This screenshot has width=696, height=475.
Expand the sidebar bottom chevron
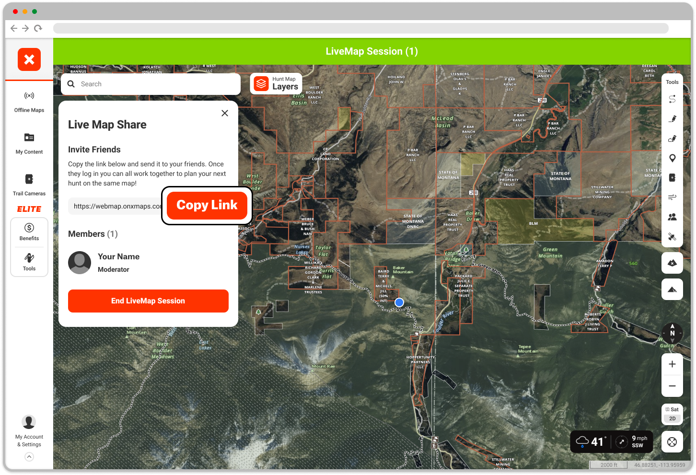[29, 457]
